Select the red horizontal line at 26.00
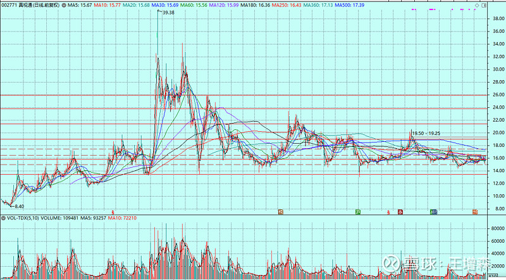The image size is (506, 280). click(253, 95)
